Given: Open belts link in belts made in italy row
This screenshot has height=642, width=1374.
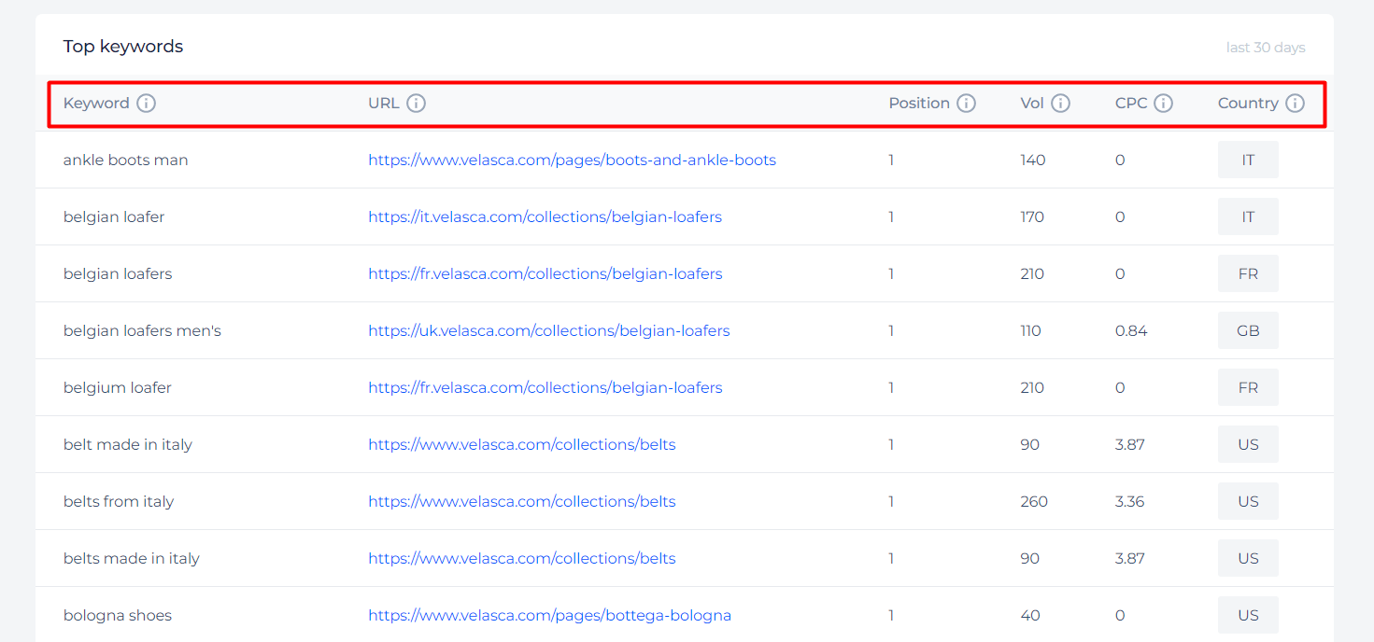Looking at the screenshot, I should (522, 558).
